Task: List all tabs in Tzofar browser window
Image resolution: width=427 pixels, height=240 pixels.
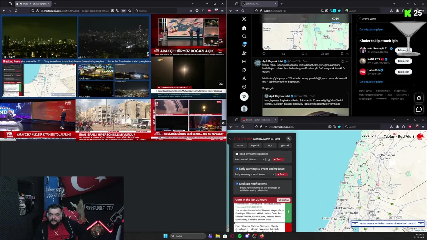Action: [x=393, y=120]
